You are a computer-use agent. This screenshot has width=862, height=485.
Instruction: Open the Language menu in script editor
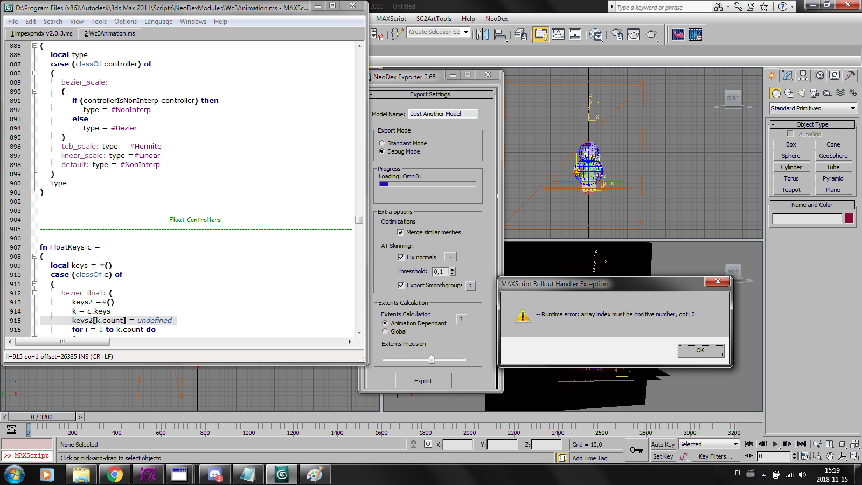[158, 22]
